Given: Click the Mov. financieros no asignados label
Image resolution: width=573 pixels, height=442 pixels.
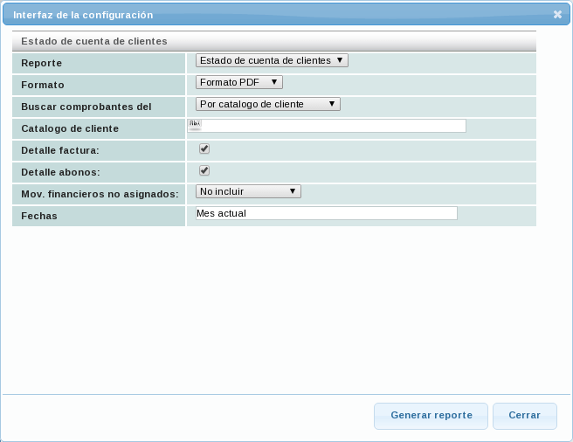Looking at the screenshot, I should pos(100,194).
